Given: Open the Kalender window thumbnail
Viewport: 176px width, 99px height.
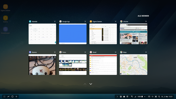Looking at the screenshot, I should pyautogui.click(x=42, y=34).
